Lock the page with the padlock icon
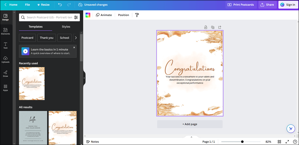Viewport: 299px width, 145px height. pyautogui.click(x=206, y=27)
